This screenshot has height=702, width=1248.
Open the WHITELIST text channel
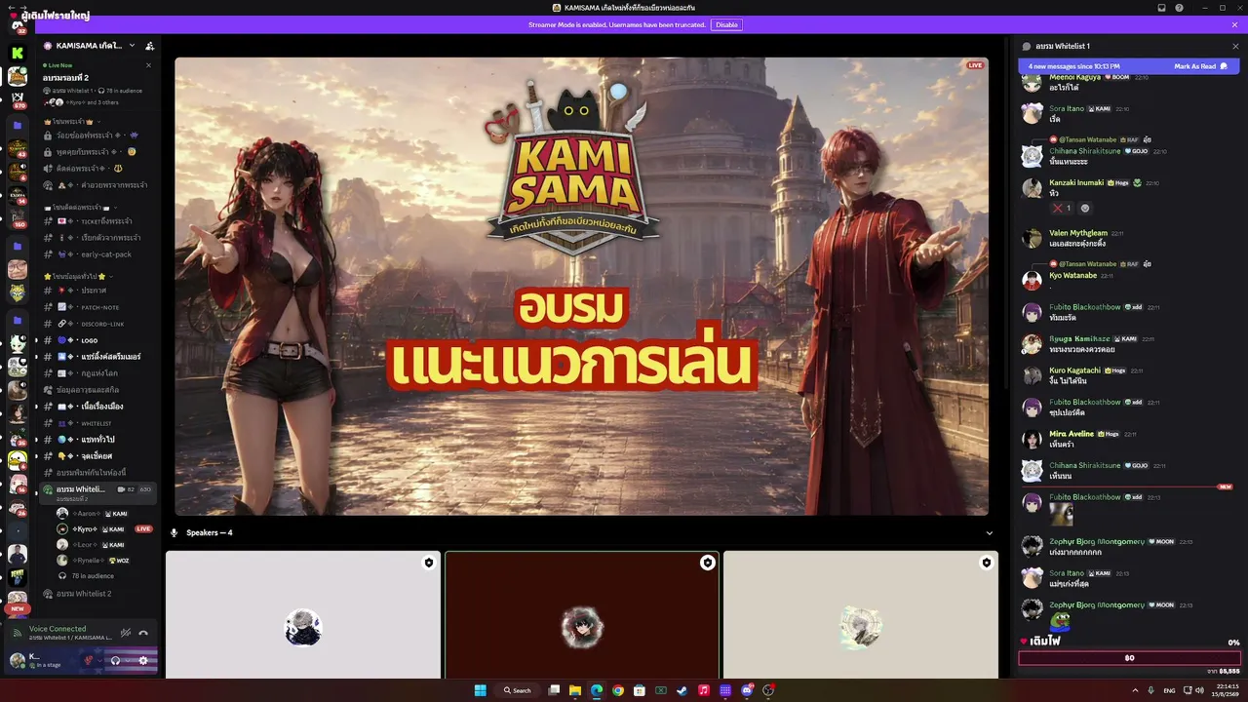pyautogui.click(x=97, y=423)
